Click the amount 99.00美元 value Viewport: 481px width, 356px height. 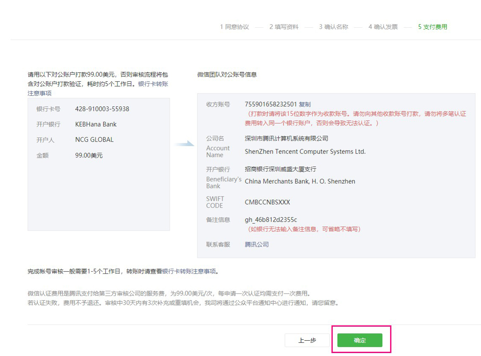(89, 155)
